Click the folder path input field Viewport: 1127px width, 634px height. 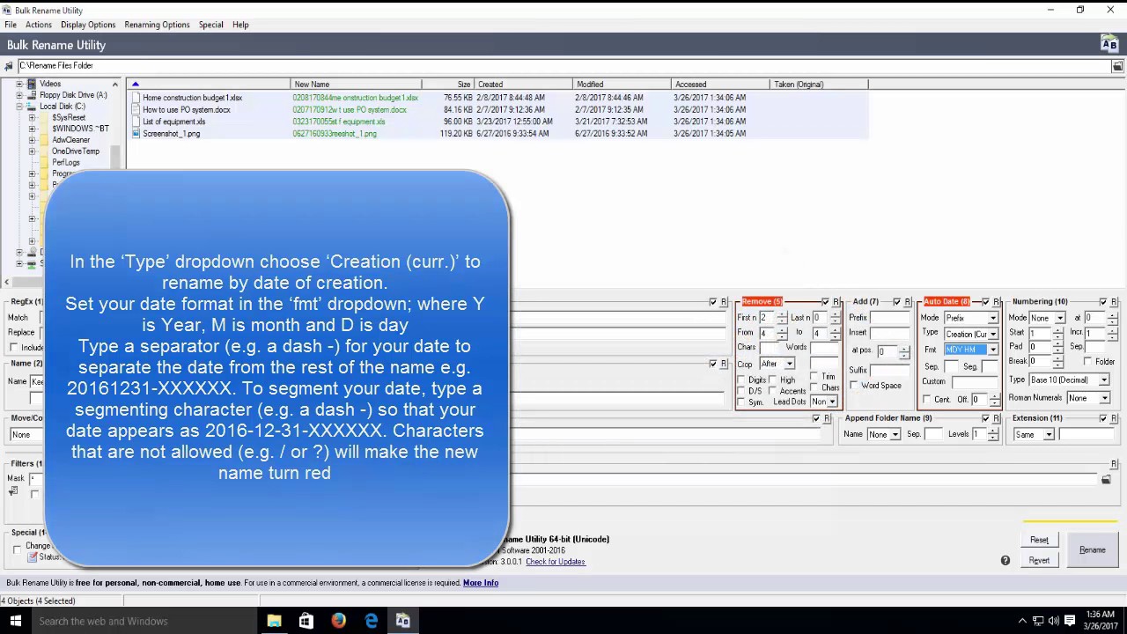(x=563, y=66)
